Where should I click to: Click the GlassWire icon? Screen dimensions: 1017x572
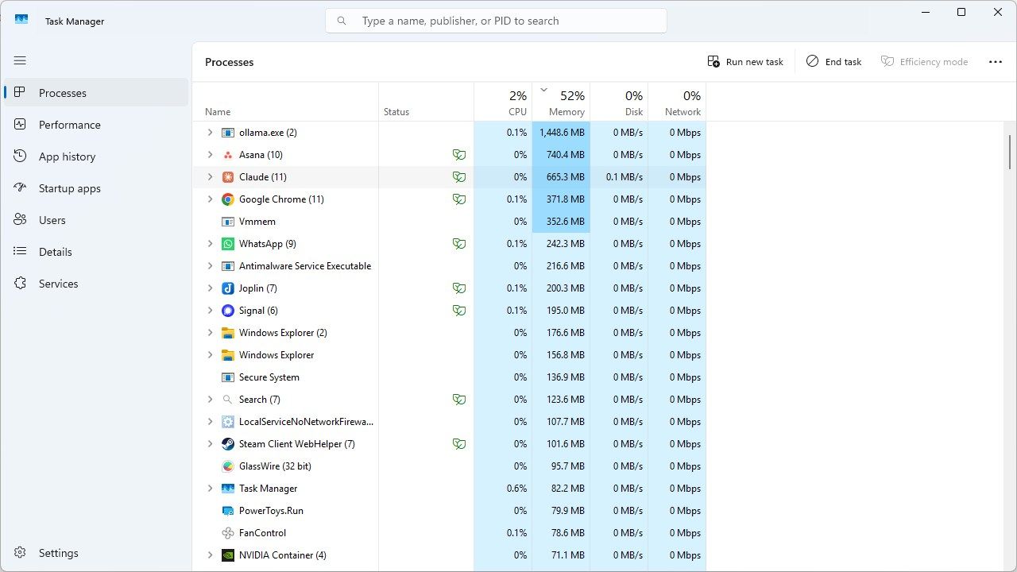[x=228, y=466]
